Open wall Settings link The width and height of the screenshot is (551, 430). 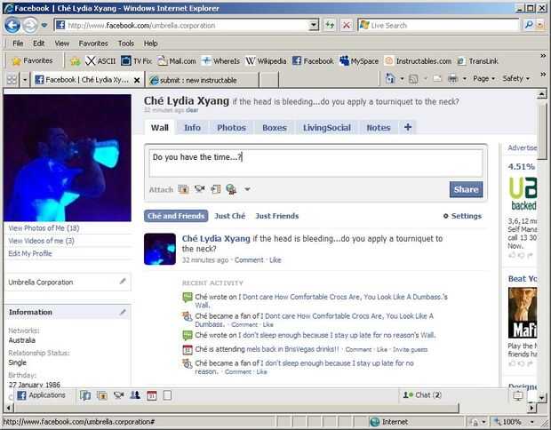[x=462, y=216]
